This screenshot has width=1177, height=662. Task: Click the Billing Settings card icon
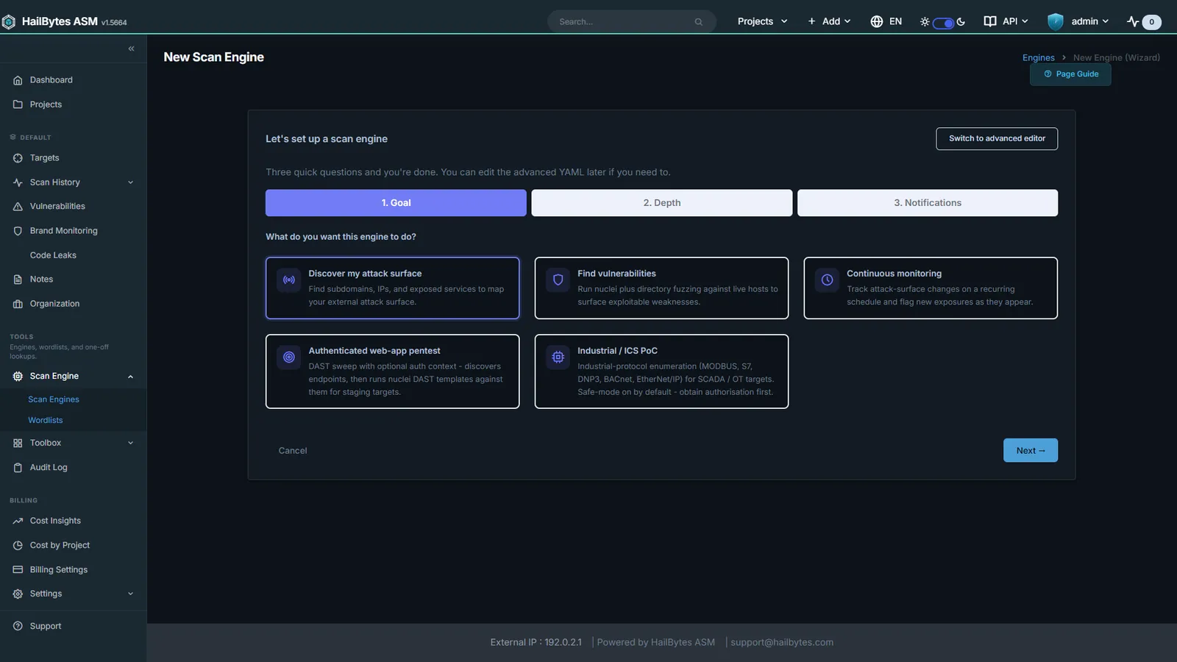point(18,570)
